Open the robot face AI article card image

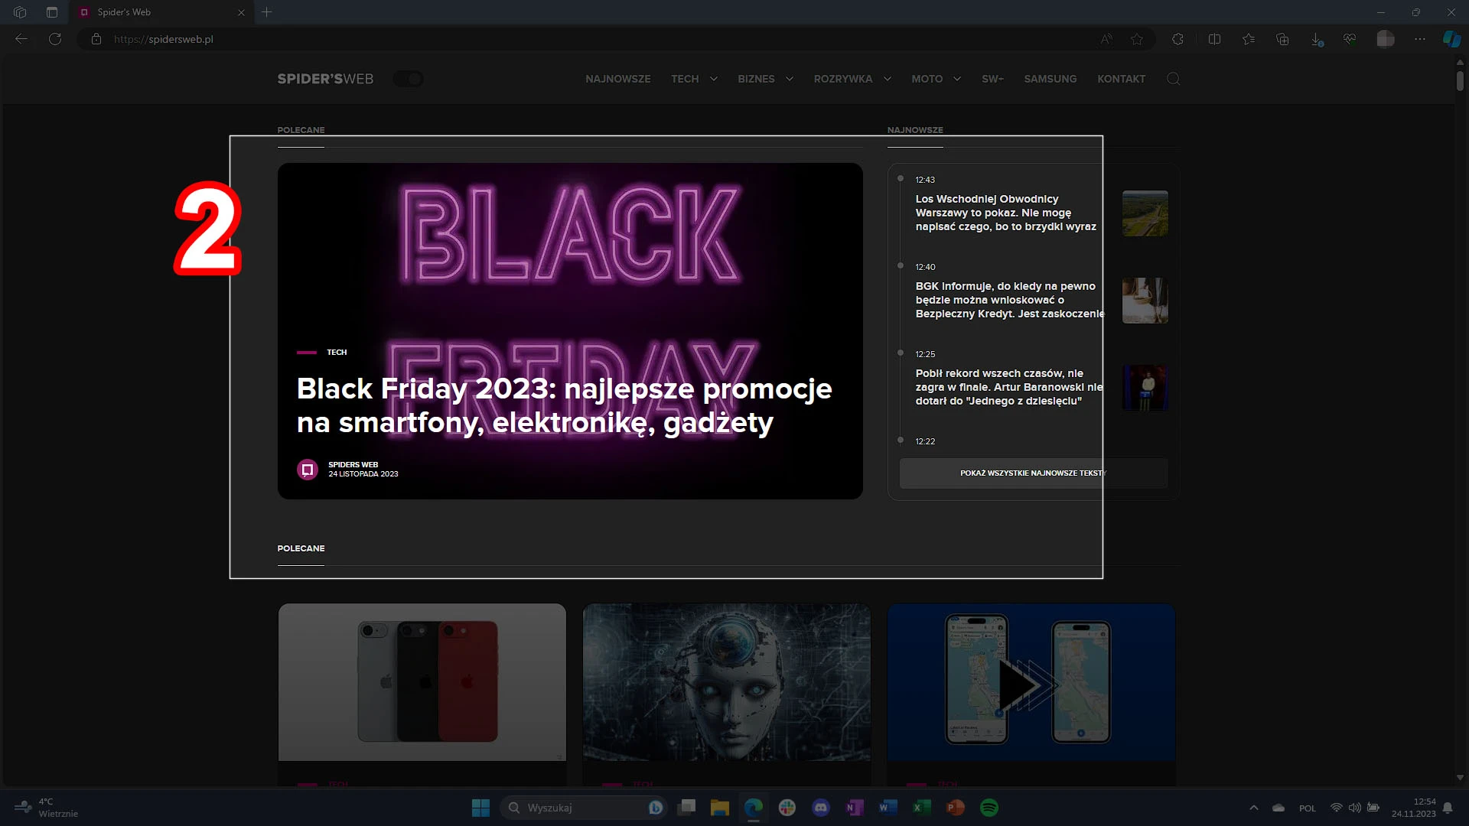point(727,682)
